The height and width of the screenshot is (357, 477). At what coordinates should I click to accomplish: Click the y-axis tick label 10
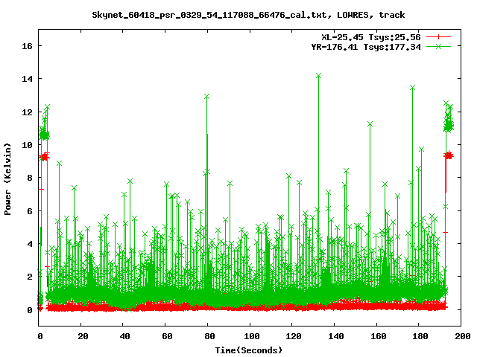[27, 145]
